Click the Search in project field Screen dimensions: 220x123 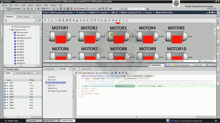tap(136, 9)
